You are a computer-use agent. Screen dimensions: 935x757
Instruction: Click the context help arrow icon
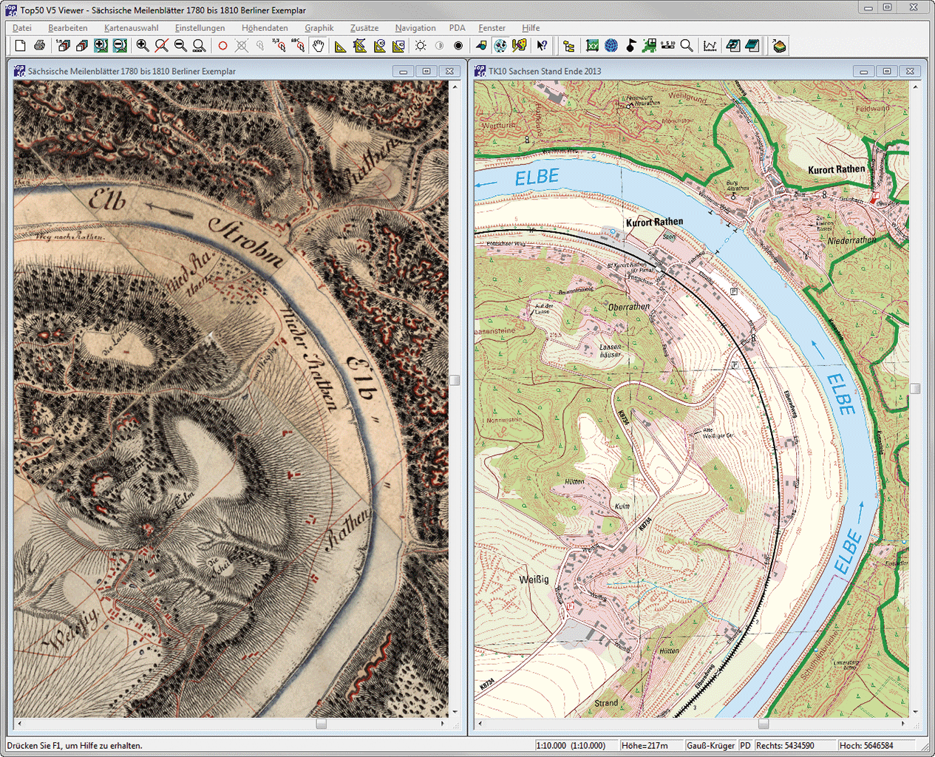(x=543, y=46)
